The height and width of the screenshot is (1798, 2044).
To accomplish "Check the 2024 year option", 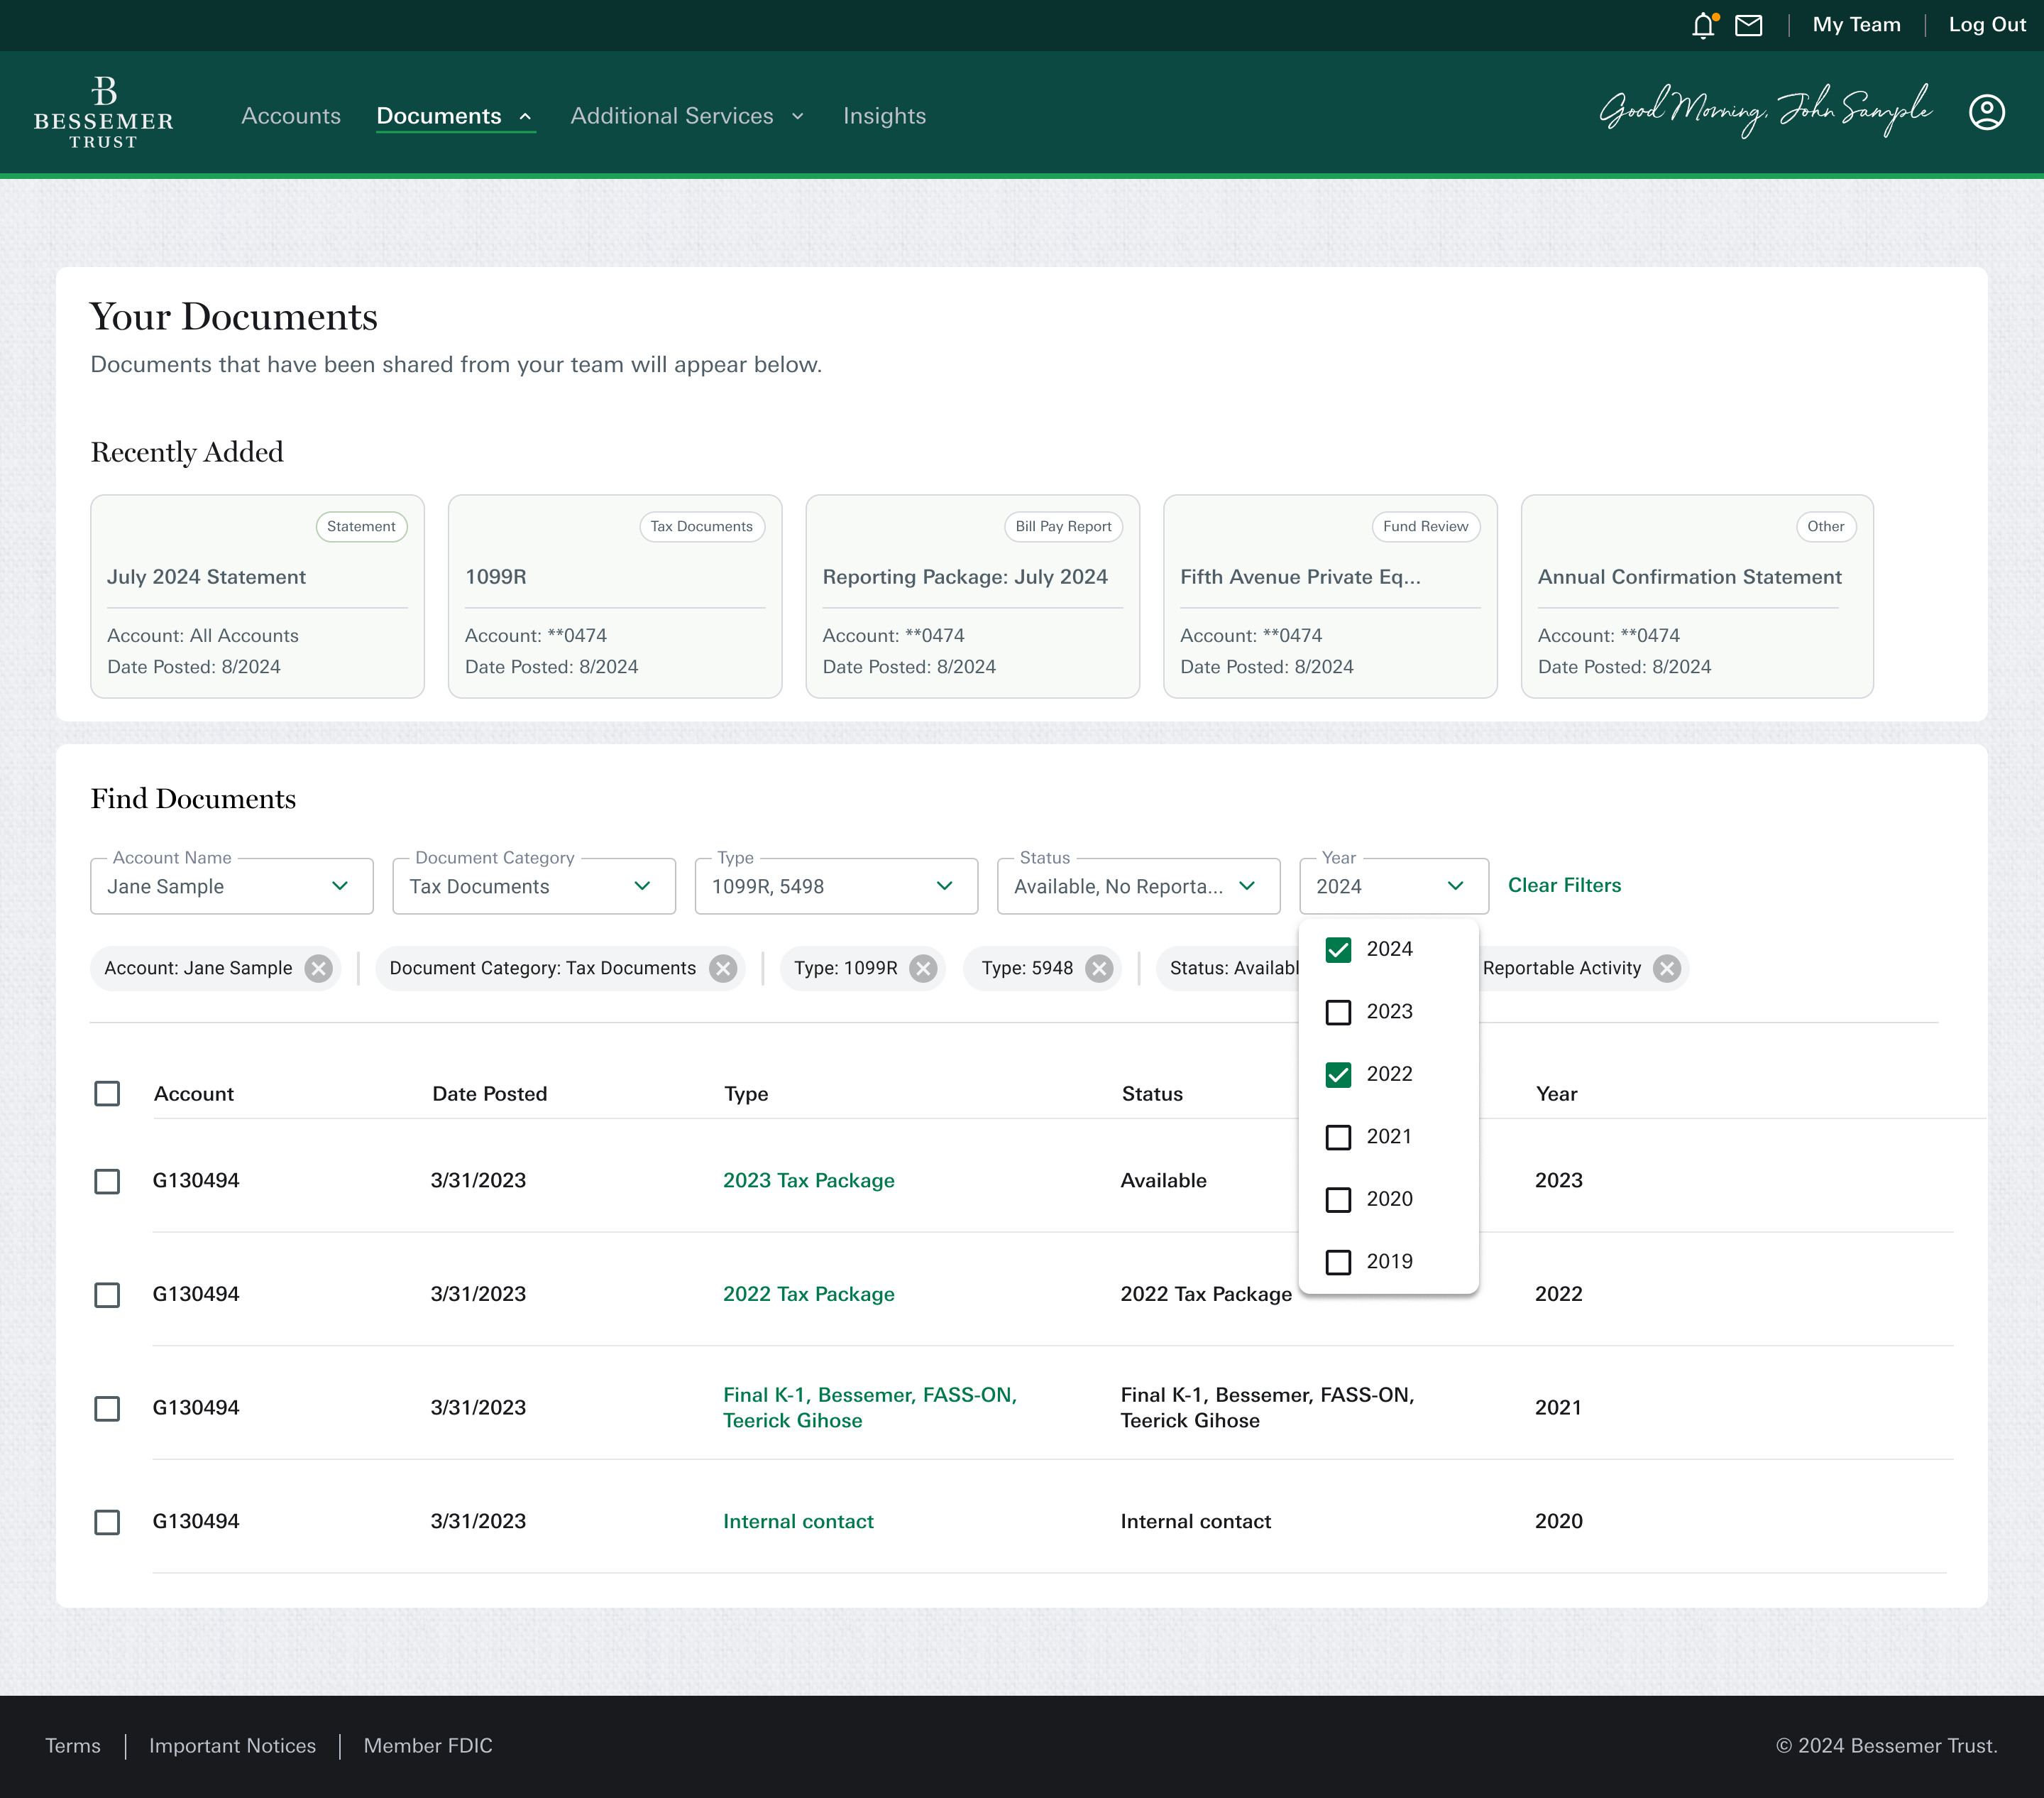I will [x=1338, y=949].
